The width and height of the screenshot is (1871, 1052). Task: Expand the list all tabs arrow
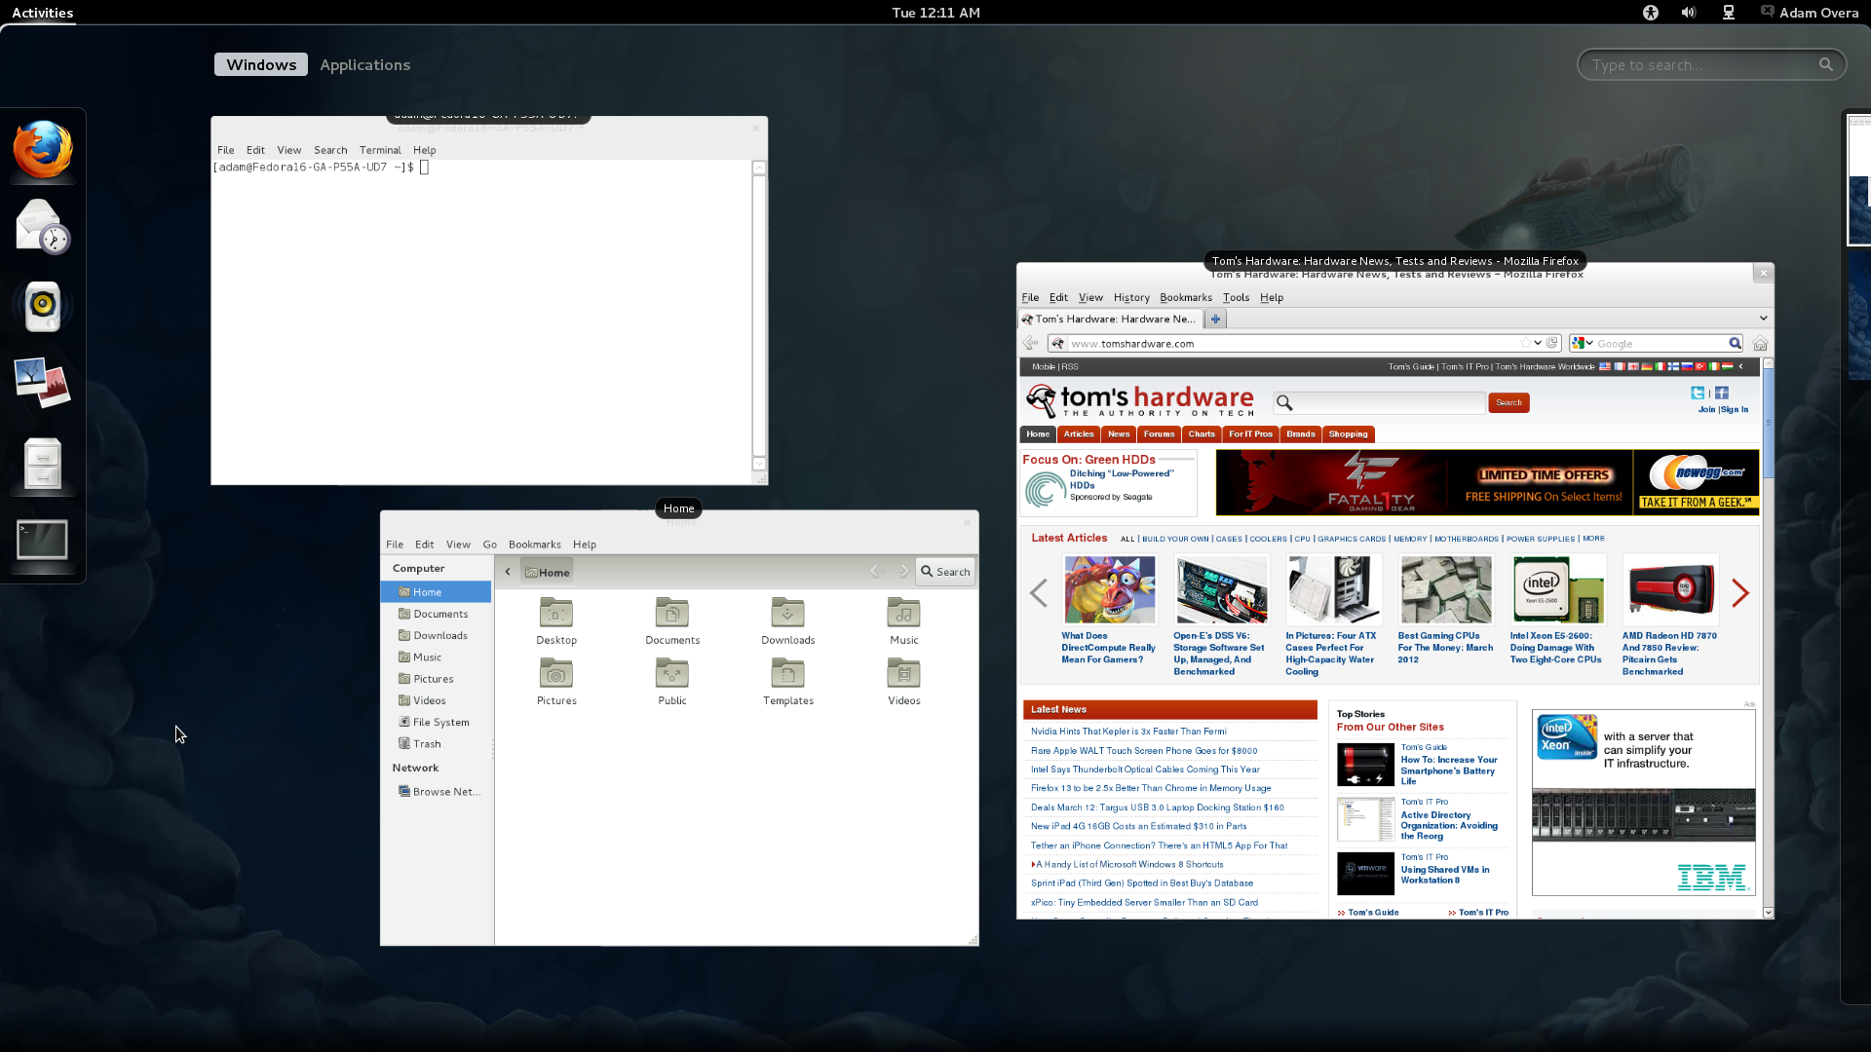coord(1763,318)
